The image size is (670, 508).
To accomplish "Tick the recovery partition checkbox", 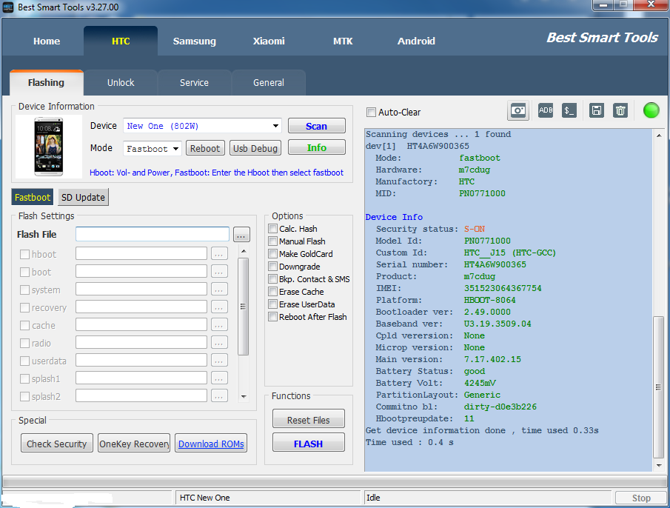I will 24,307.
